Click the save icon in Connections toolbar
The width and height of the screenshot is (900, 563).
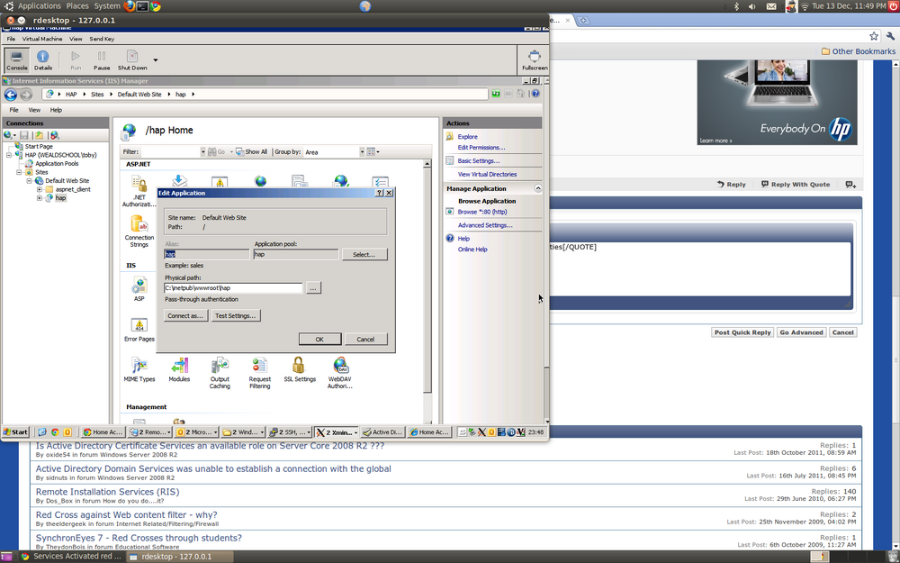pyautogui.click(x=24, y=135)
